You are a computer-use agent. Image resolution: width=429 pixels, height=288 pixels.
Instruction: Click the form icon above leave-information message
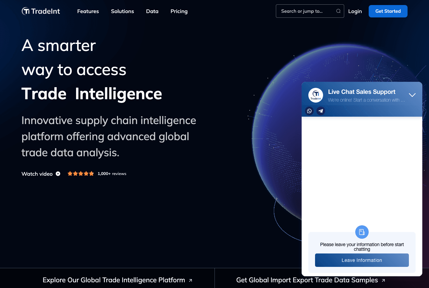(x=362, y=232)
